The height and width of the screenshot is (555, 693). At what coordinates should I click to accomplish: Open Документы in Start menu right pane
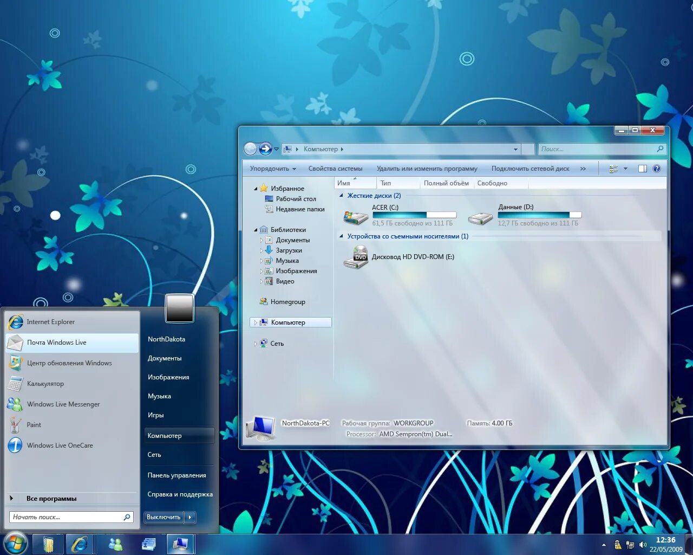click(165, 358)
